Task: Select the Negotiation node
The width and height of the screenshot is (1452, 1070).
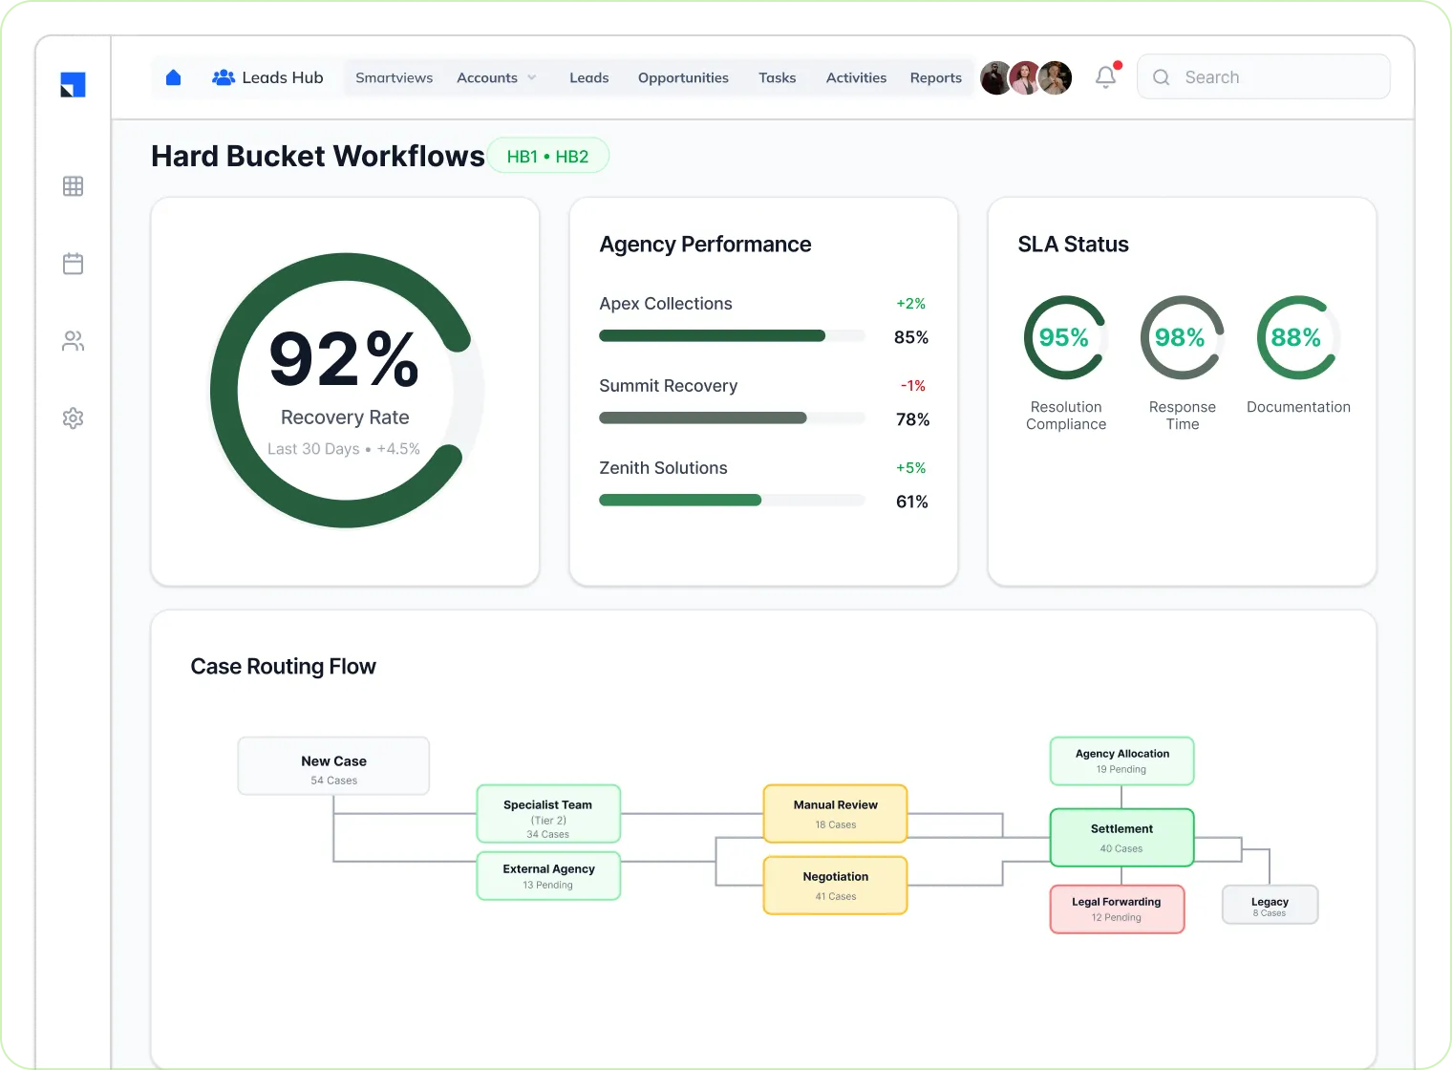Action: pos(835,886)
